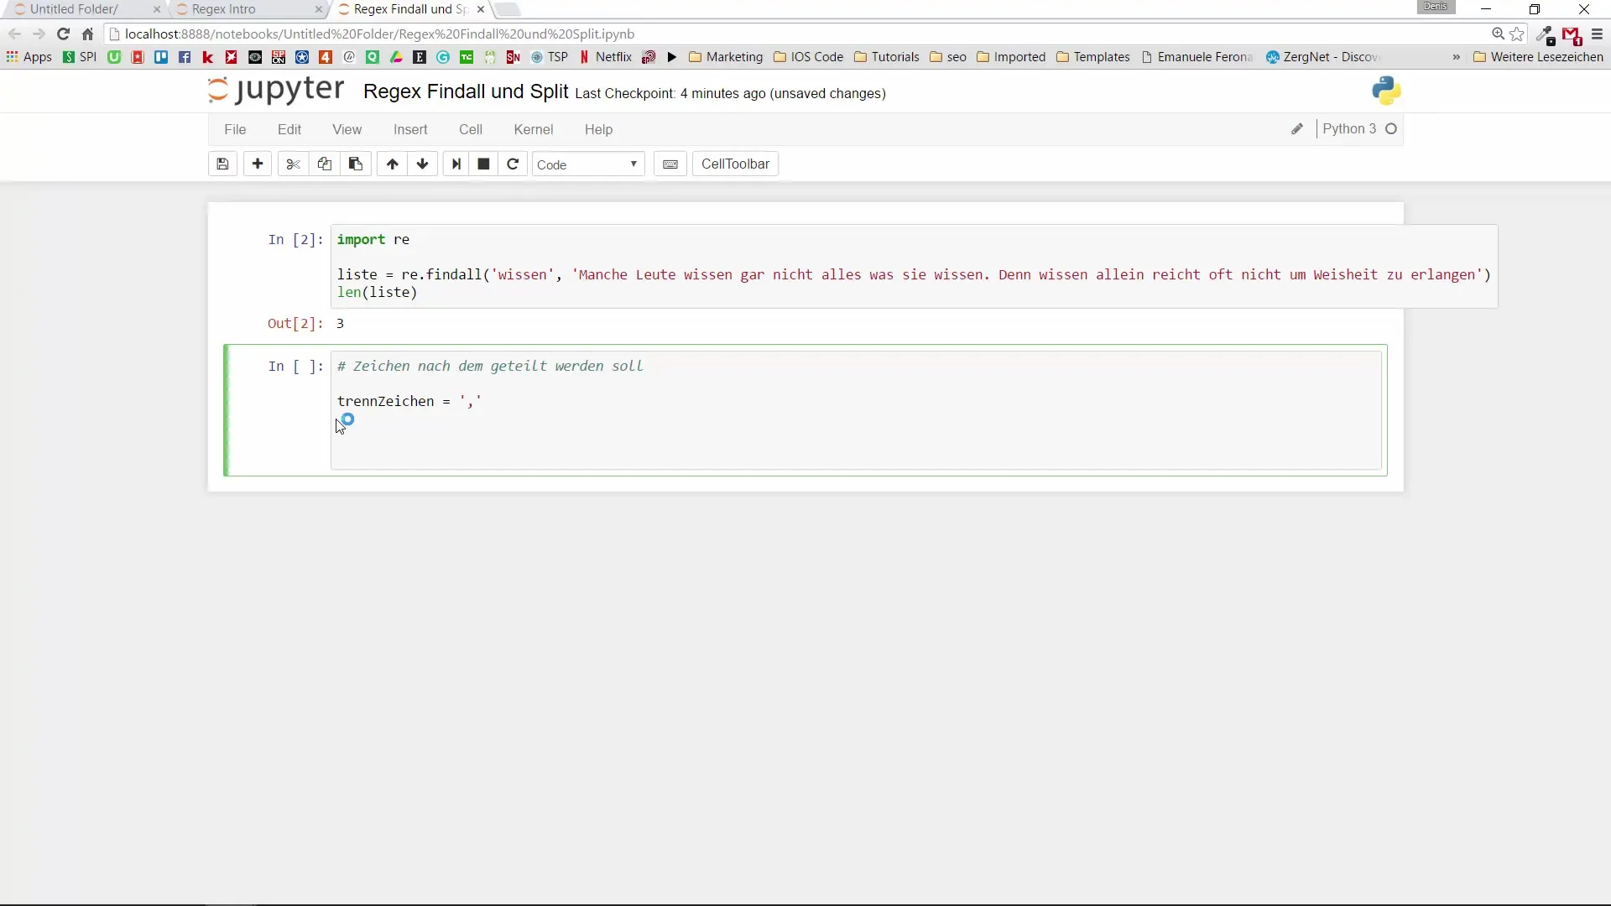Image resolution: width=1611 pixels, height=906 pixels.
Task: Expand the hidden bookmarks chevron
Action: pos(1456,57)
